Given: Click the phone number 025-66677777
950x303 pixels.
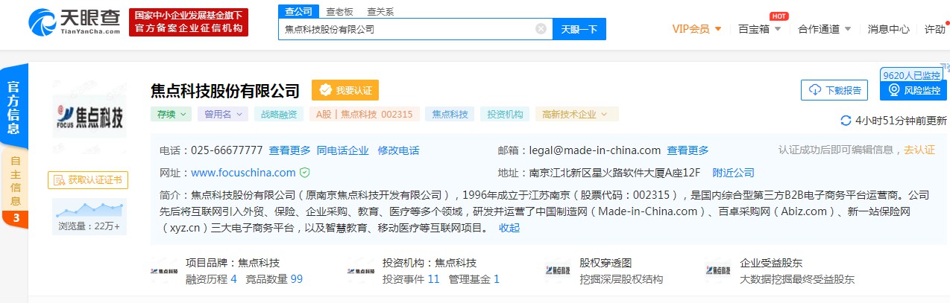Looking at the screenshot, I should pyautogui.click(x=227, y=150).
